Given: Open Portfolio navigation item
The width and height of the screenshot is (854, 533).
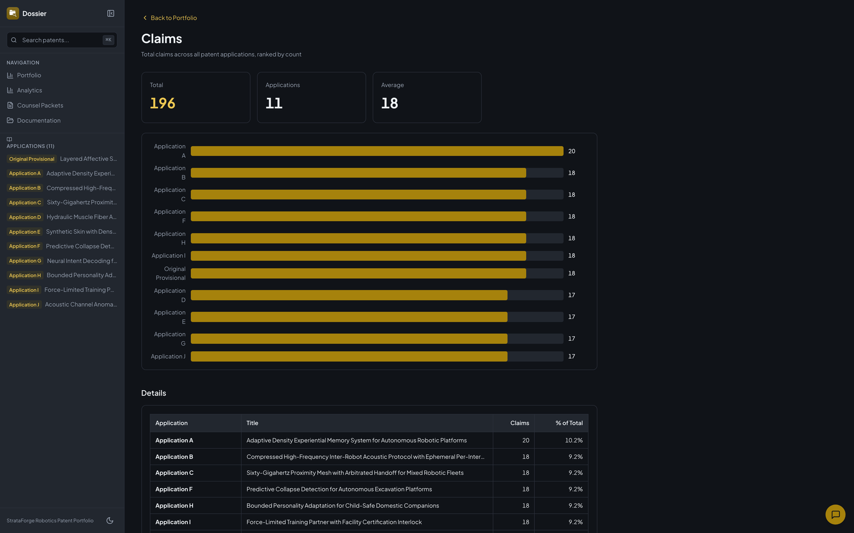Looking at the screenshot, I should point(62,75).
